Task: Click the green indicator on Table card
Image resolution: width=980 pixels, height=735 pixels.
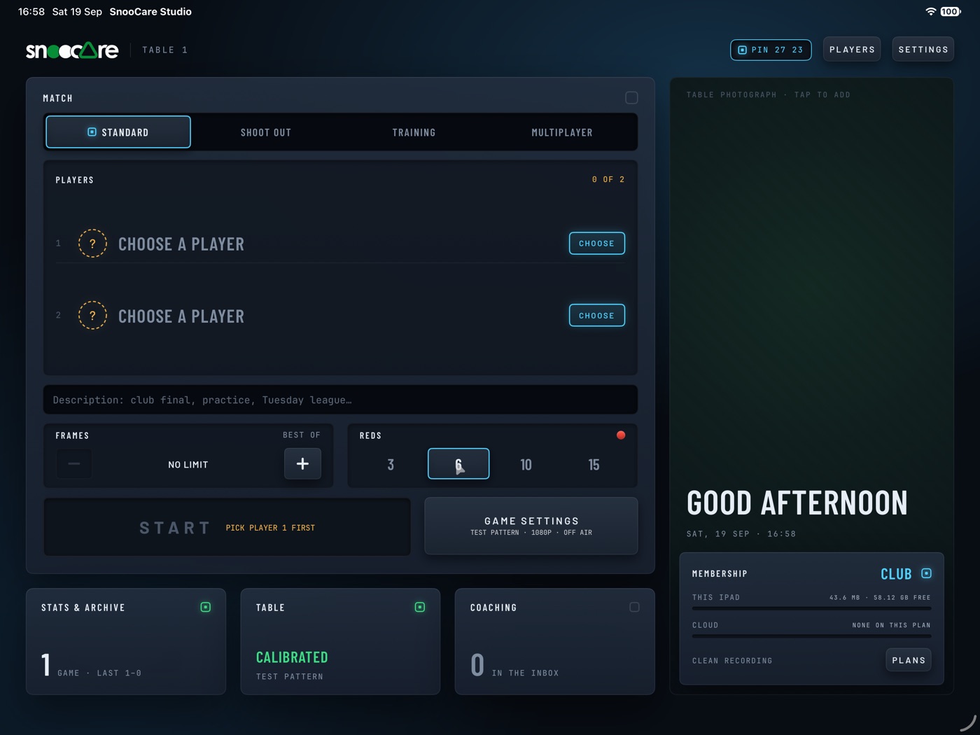Action: click(420, 608)
